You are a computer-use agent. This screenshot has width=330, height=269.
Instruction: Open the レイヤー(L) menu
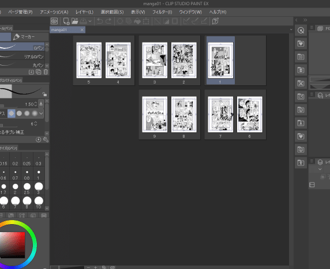click(84, 12)
